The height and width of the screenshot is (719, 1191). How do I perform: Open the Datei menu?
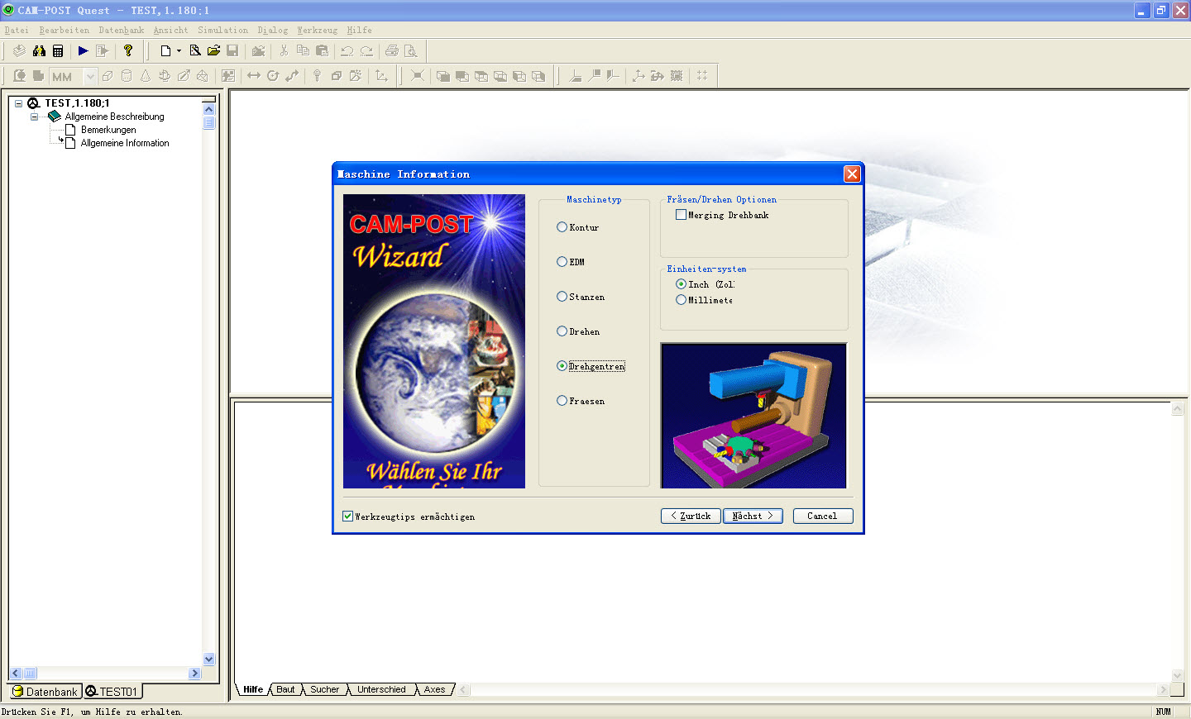(17, 30)
